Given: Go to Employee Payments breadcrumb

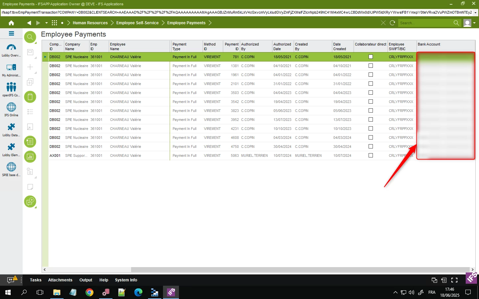Looking at the screenshot, I should (x=186, y=23).
